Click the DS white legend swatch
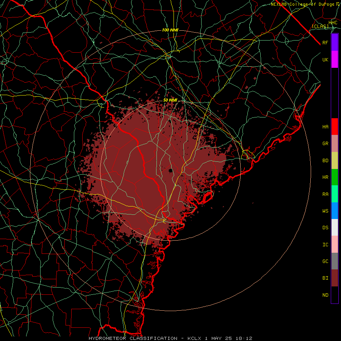The height and width of the screenshot is (341, 341). click(335, 227)
